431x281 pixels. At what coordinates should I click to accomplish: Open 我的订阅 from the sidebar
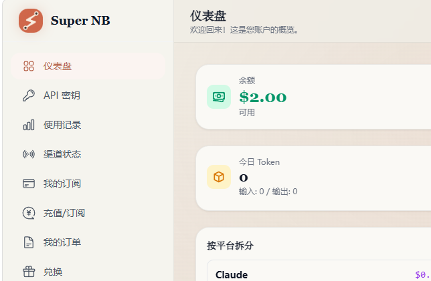coord(88,184)
